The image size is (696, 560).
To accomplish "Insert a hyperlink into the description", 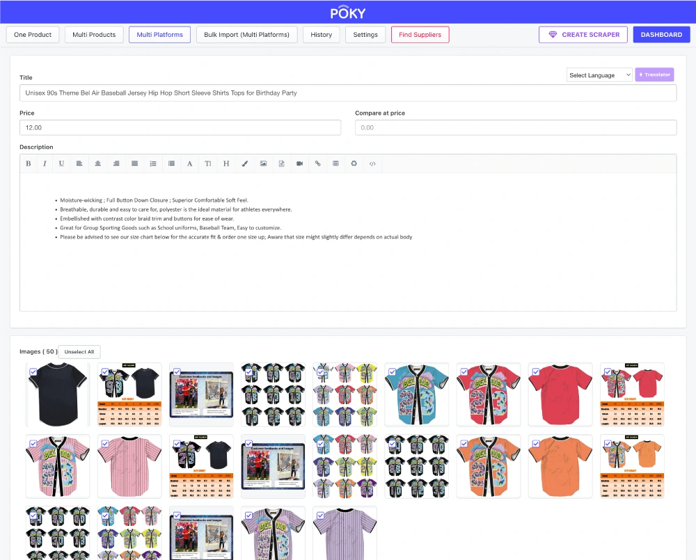I will pyautogui.click(x=318, y=163).
